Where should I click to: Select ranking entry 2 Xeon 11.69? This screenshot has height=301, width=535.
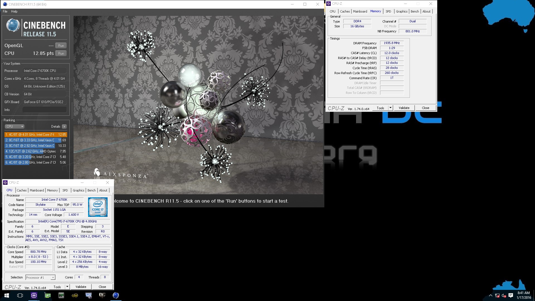[x=36, y=140]
